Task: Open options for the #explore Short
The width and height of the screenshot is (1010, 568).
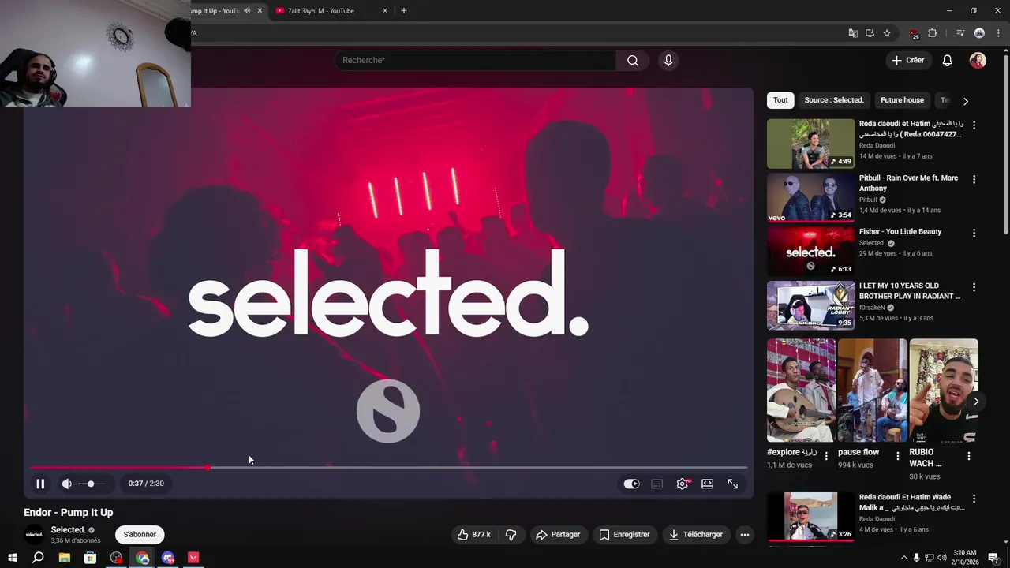Action: click(826, 456)
